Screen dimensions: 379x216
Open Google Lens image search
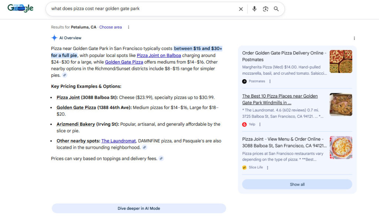[265, 9]
